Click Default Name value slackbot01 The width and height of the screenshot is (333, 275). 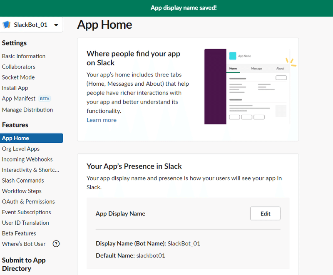coord(151,256)
